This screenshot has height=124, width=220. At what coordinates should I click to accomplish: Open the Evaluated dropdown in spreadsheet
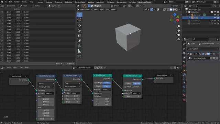12,6
